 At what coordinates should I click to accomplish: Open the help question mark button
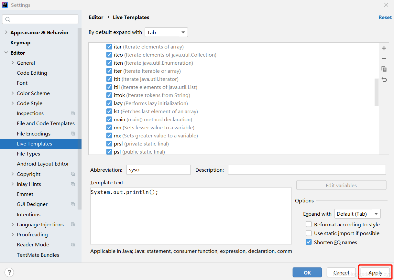click(9, 272)
